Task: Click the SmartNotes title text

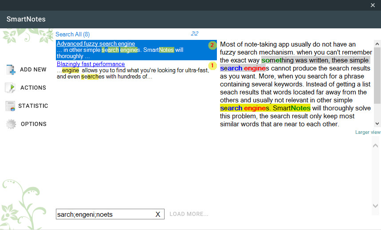Action: click(26, 19)
